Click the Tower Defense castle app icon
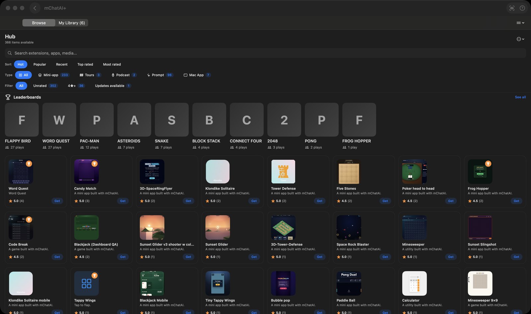 (283, 172)
